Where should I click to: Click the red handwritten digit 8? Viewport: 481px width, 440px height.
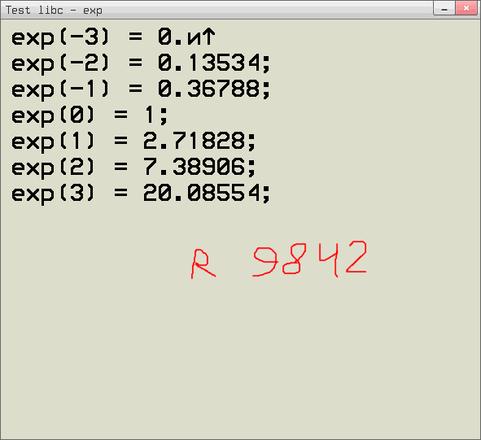point(294,259)
